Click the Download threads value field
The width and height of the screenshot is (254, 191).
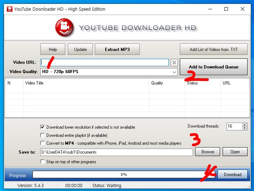point(234,126)
